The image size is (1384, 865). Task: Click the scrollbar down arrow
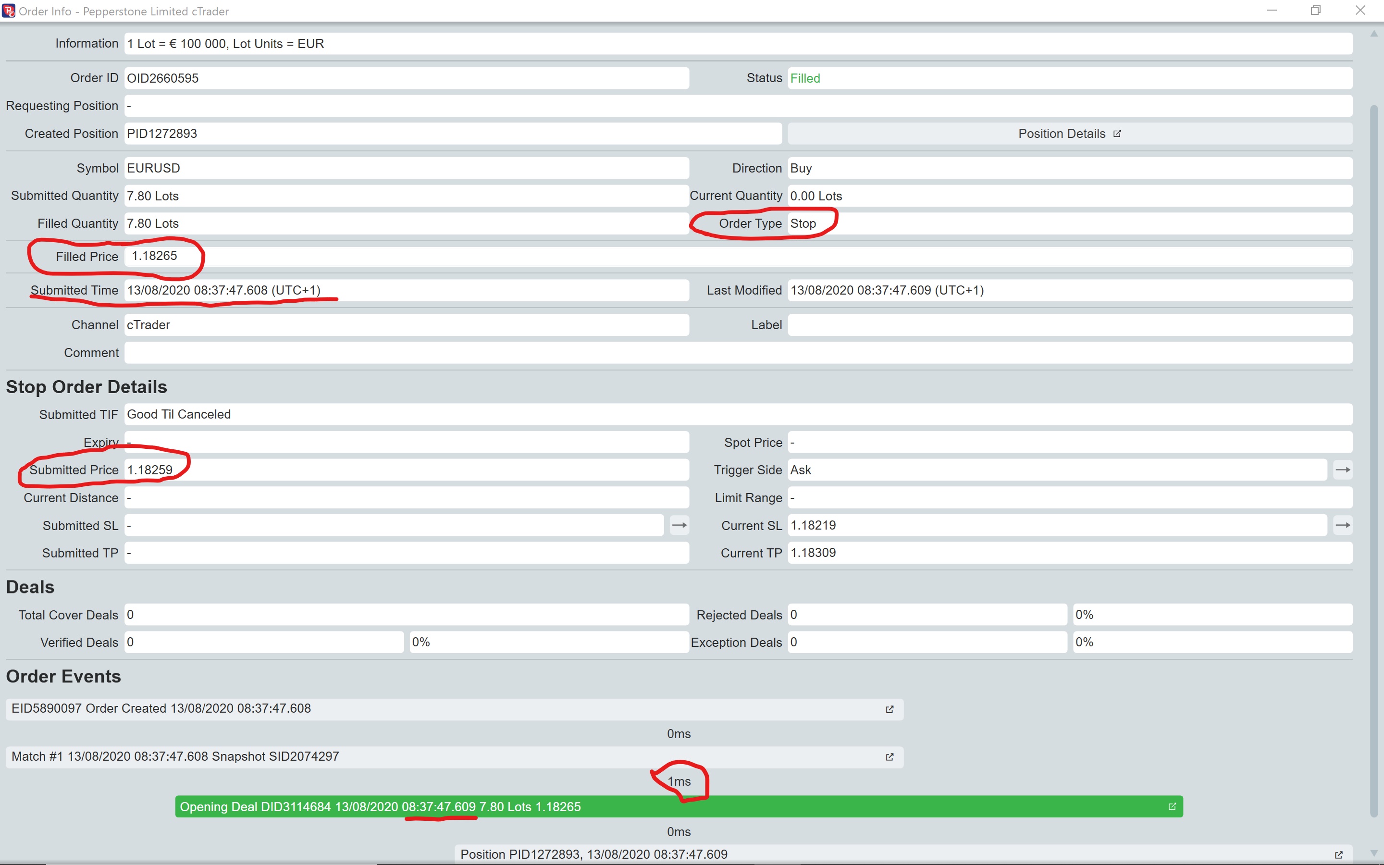click(1374, 853)
